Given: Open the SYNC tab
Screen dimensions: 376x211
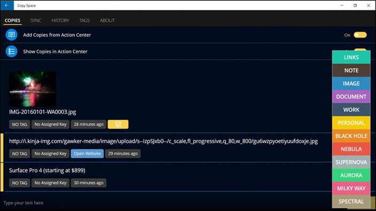Looking at the screenshot, I should 36,21.
